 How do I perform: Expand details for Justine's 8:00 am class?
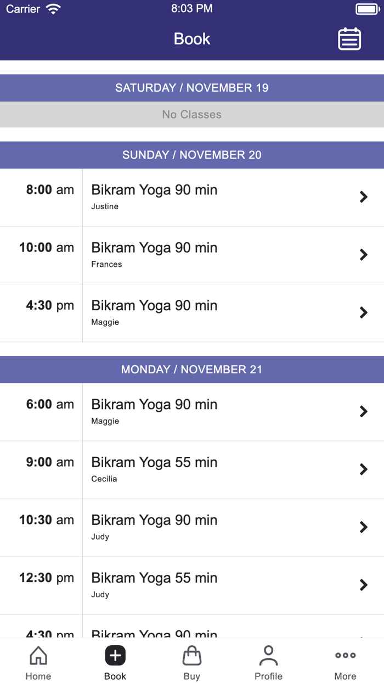[x=363, y=197]
